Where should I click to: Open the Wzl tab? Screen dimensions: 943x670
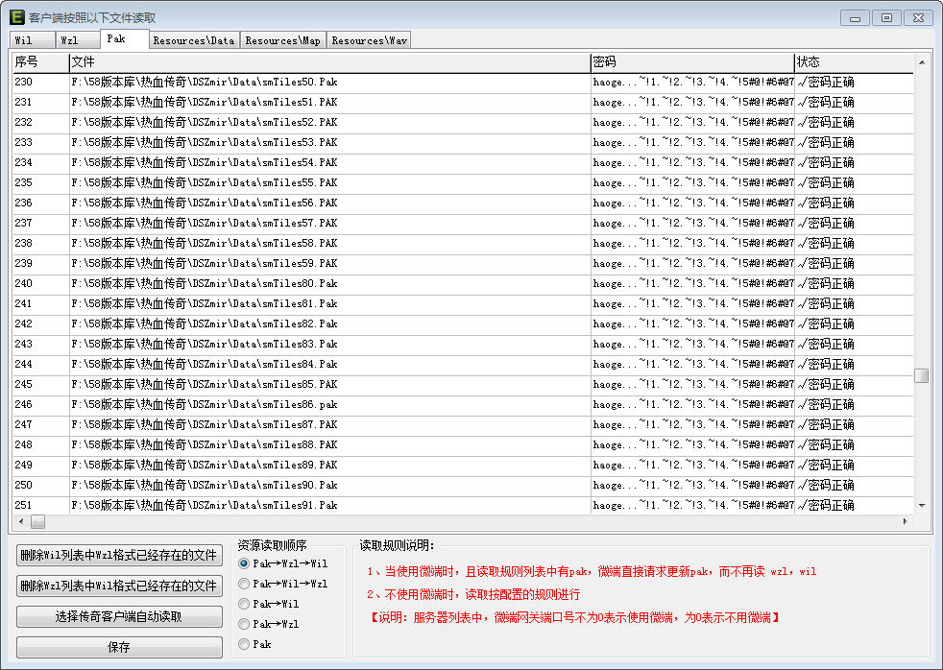coord(70,40)
